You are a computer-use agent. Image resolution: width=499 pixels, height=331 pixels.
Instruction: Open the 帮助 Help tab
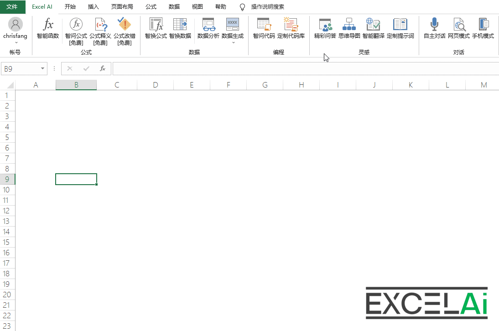coord(221,7)
